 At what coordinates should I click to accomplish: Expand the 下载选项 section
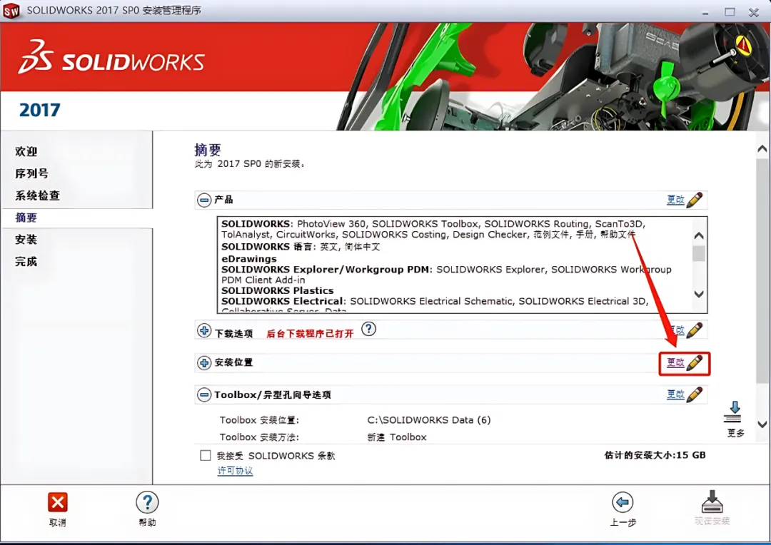point(204,331)
